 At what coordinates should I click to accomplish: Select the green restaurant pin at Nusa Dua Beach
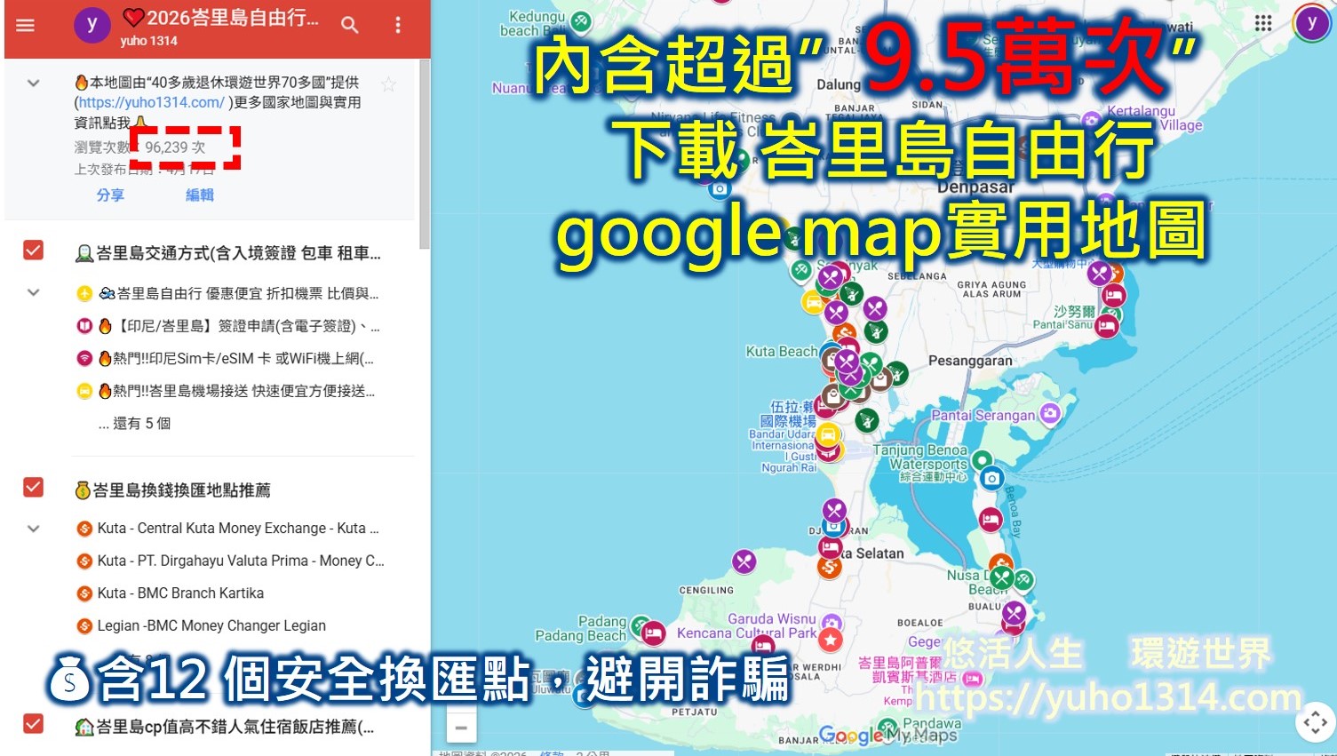coord(1002,578)
